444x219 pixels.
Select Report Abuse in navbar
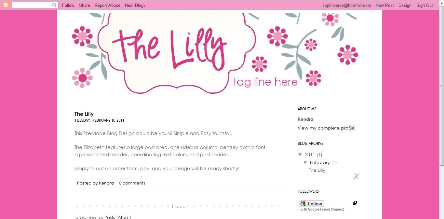pos(107,5)
